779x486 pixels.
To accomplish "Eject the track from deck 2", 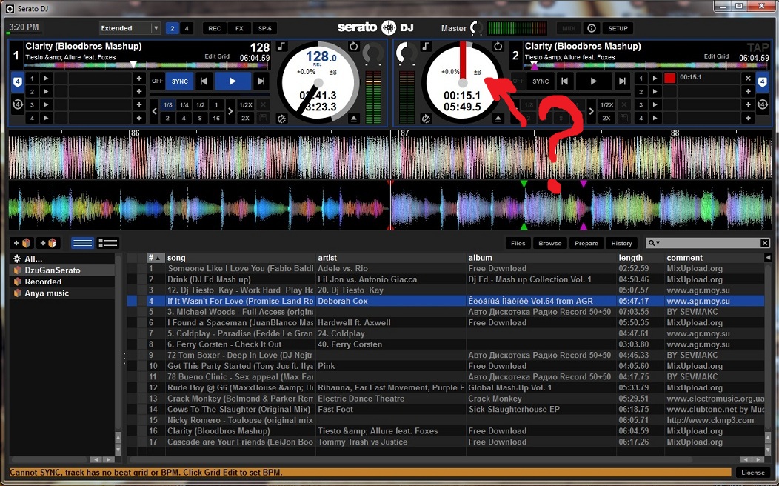I will [498, 119].
